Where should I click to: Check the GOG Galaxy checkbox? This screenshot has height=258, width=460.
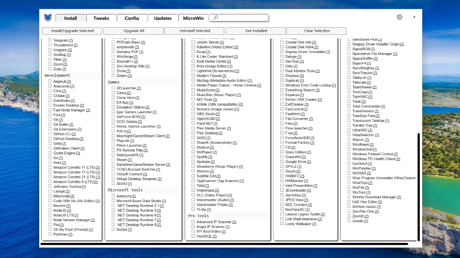113,121
